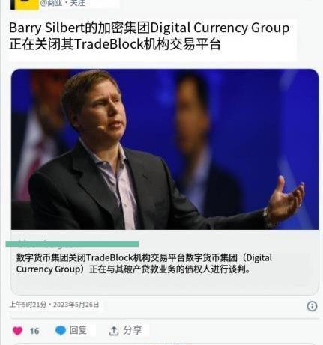Click the 上午5时21分 timestamp
This screenshot has height=345, width=323.
pyautogui.click(x=28, y=305)
